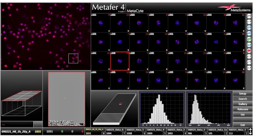
Task: Click the left foci count histogram
Action: click(x=162, y=109)
